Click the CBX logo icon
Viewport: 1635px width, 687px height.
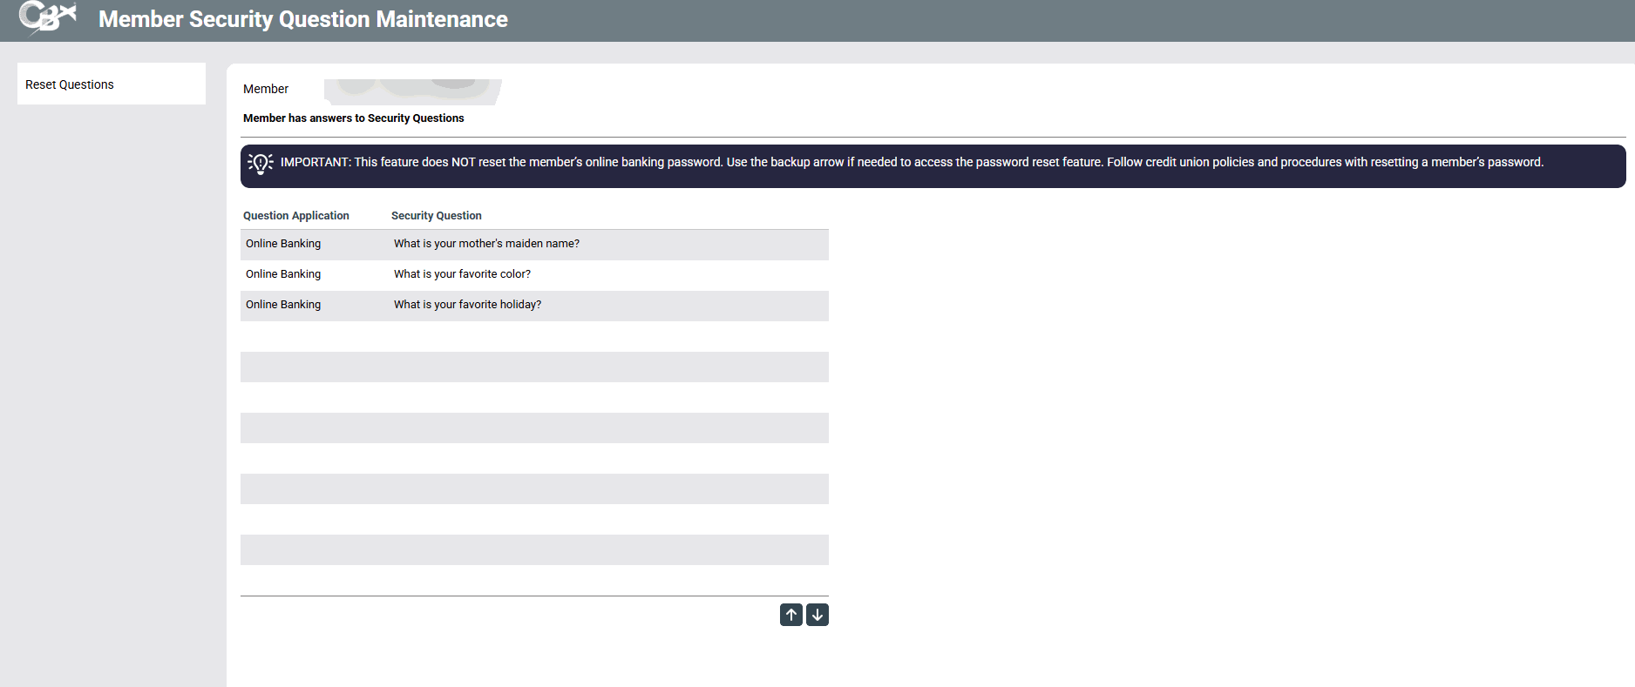tap(47, 17)
